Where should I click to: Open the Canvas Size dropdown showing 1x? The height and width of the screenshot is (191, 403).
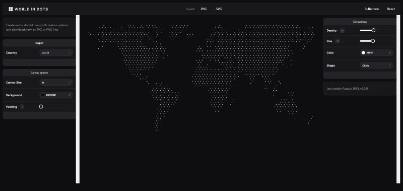[56, 83]
